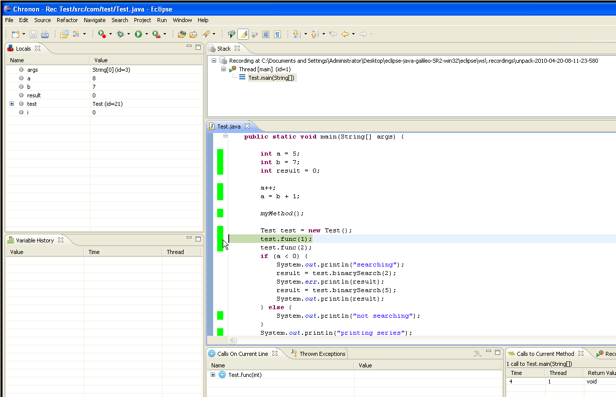Viewport: 616px width, 397px height.
Task: Toggle Show Whitespace Characters pilcrow button
Action: click(x=277, y=34)
